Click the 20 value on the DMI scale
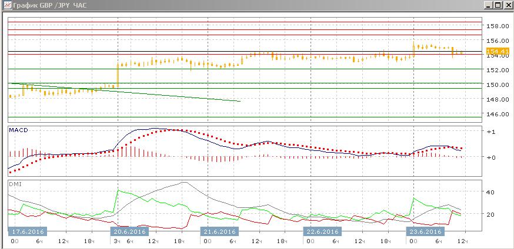514x249 pixels. pos(490,214)
